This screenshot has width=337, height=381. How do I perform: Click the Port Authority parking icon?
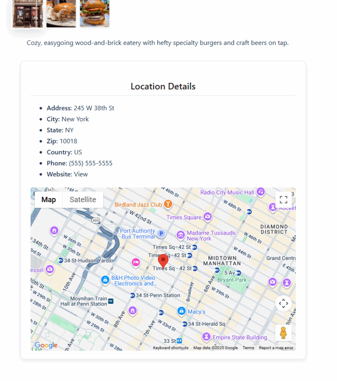point(160,233)
